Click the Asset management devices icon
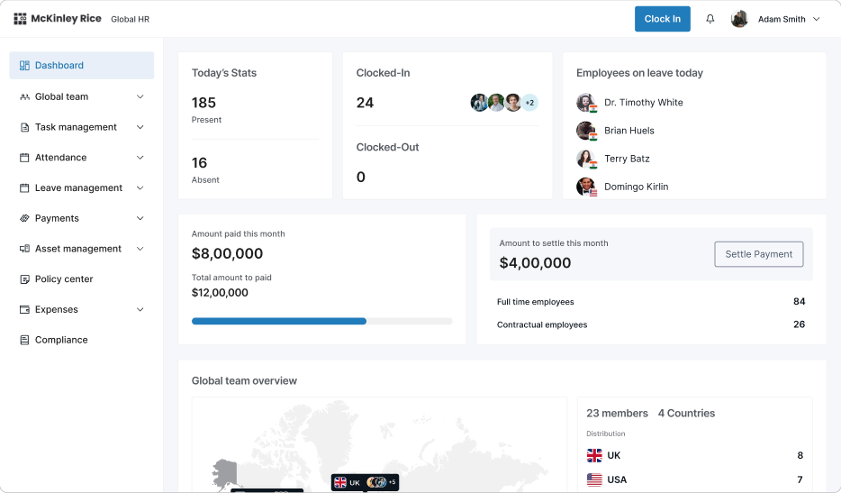 click(x=24, y=249)
